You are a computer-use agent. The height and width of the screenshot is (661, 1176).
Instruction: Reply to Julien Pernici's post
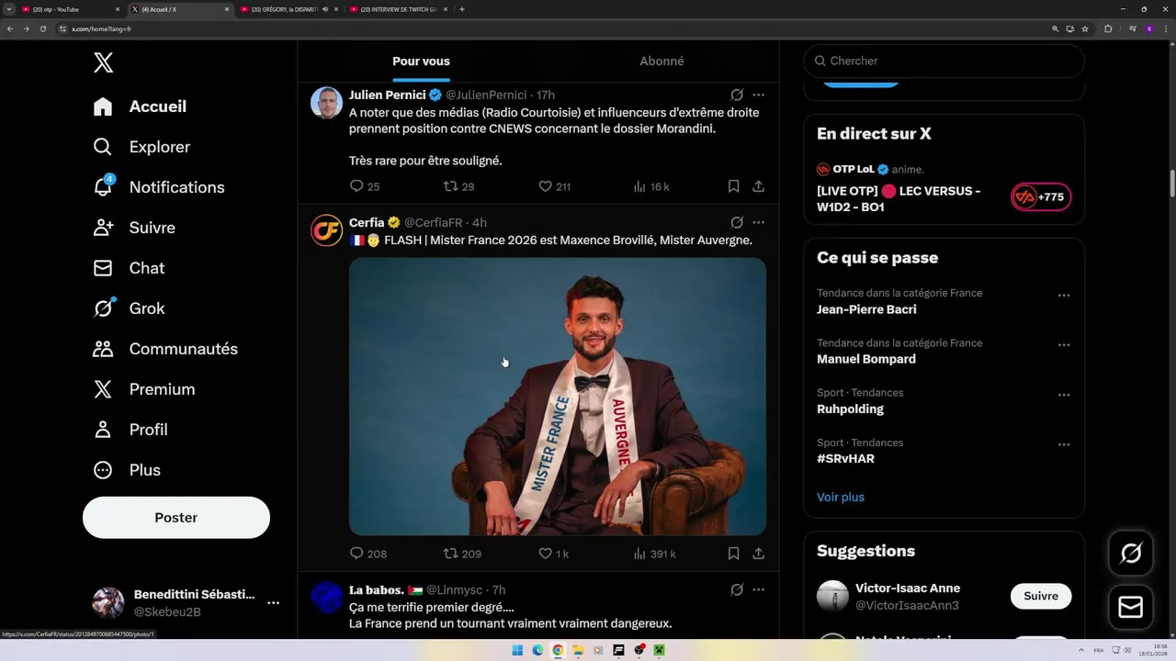[x=365, y=186]
